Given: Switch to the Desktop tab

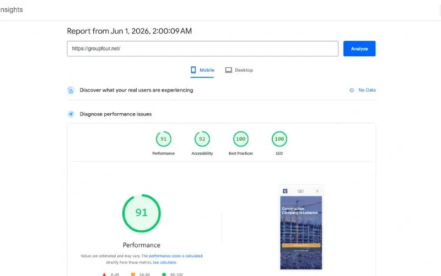Looking at the screenshot, I should click(239, 70).
